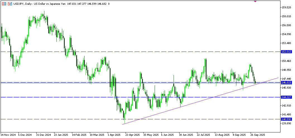Click the 140.590 price level label
The height and width of the screenshot is (138, 295).
[x=287, y=119]
